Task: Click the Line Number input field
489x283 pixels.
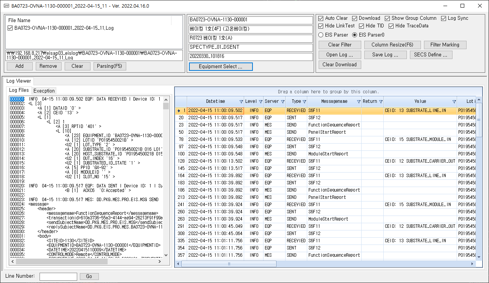Action: (58, 277)
